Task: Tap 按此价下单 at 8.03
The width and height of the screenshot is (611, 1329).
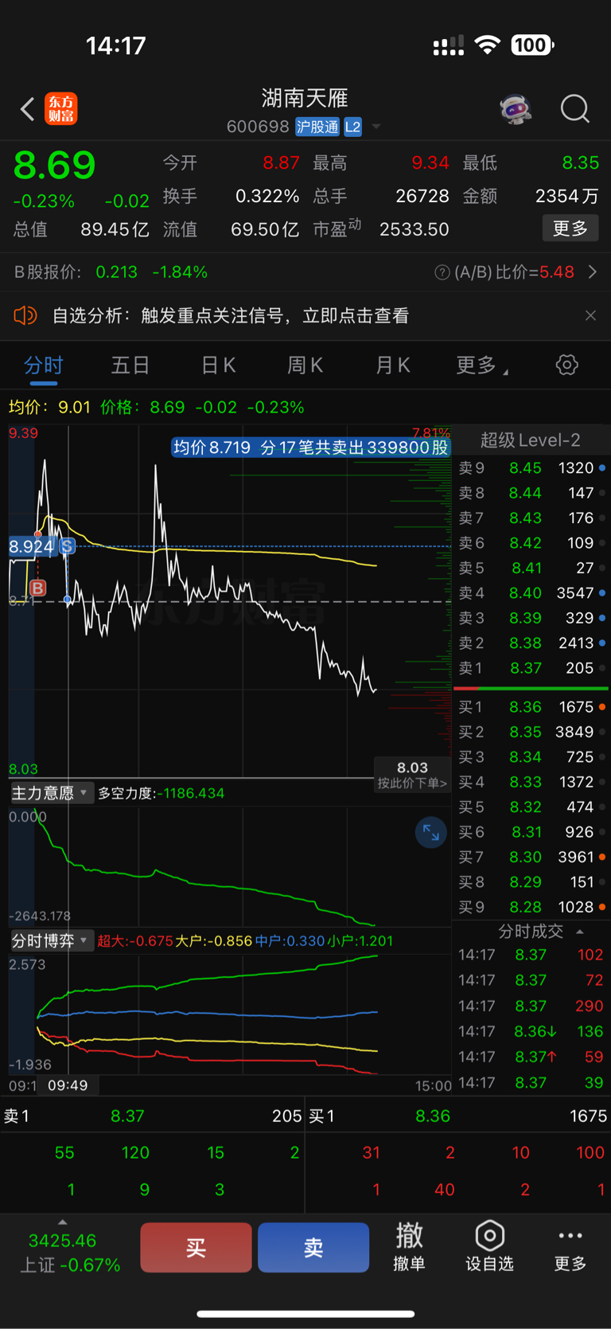Action: (x=412, y=775)
